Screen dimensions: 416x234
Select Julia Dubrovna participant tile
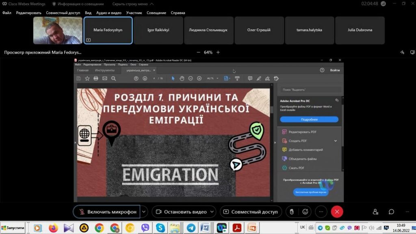coord(360,30)
